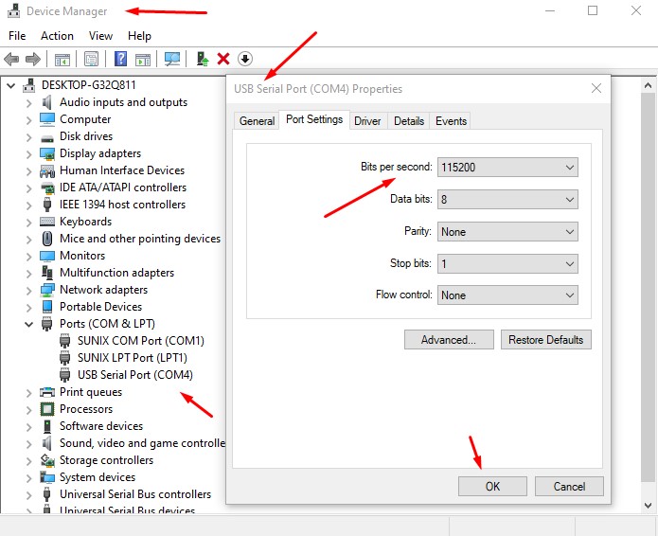Open the Data bits dropdown

click(x=507, y=200)
